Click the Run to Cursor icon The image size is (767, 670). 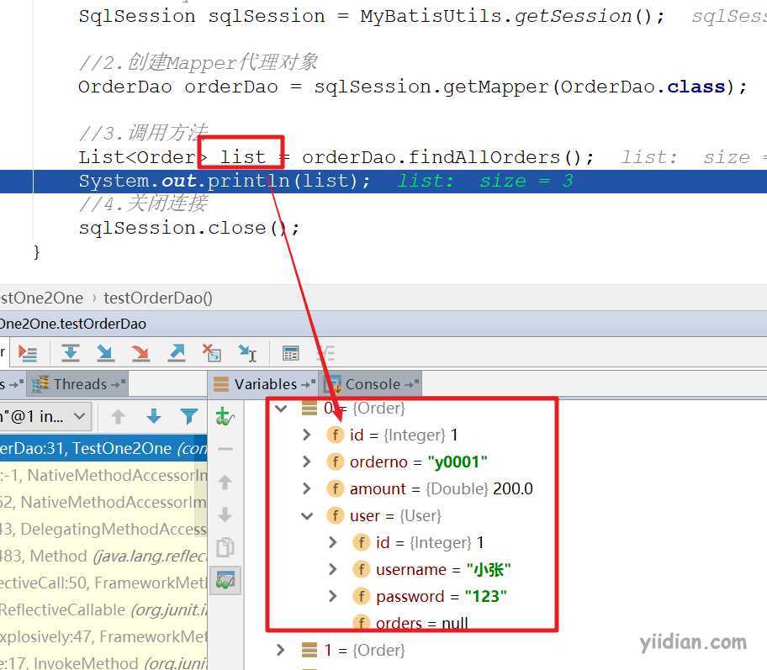(247, 353)
